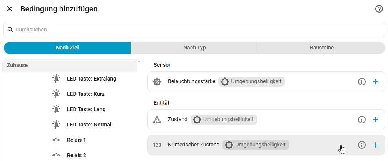Click Umgebungshelligkeit chip in Numerischer Zustand row
This screenshot has height=161, width=388.
(x=256, y=145)
